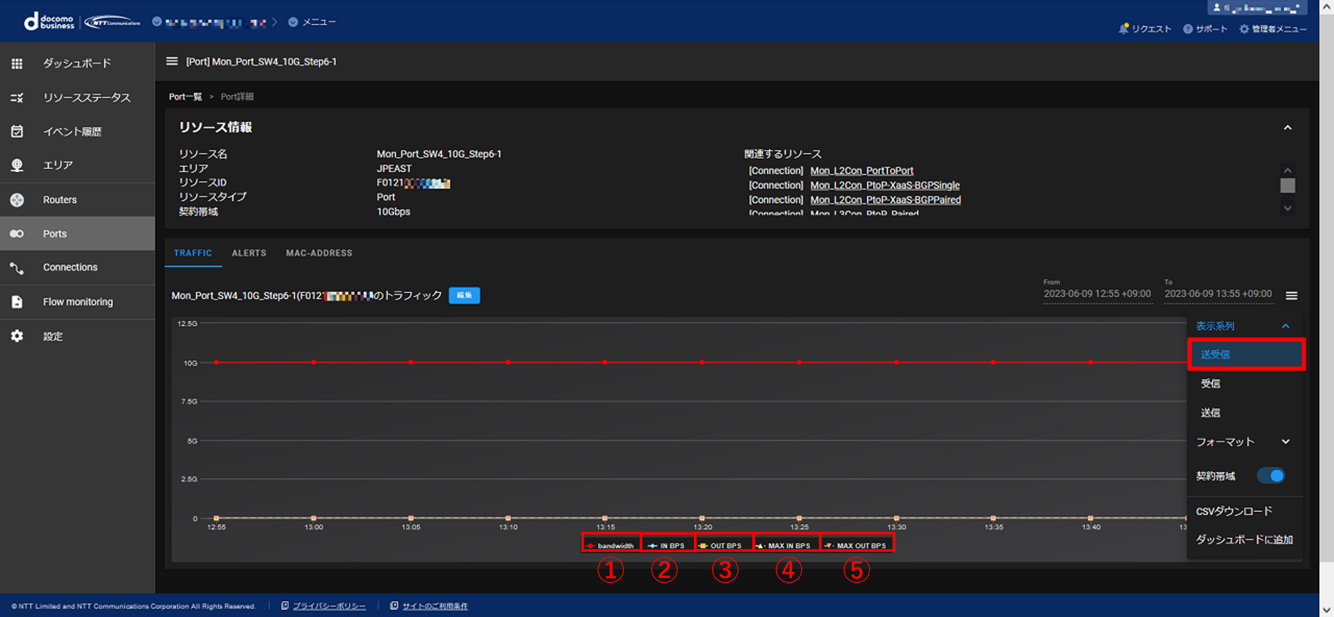
Task: Click up arrow of related resources scrollbar
Action: (1287, 170)
